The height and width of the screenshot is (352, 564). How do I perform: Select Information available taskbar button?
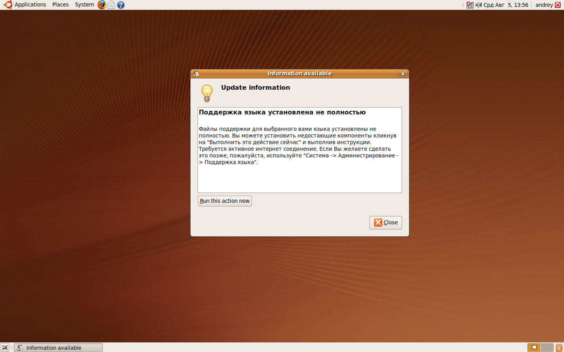(58, 348)
